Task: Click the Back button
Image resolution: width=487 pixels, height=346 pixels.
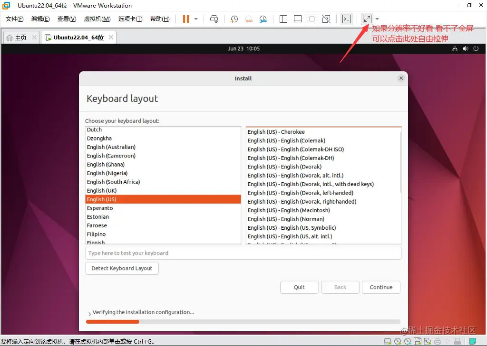Action: point(340,287)
